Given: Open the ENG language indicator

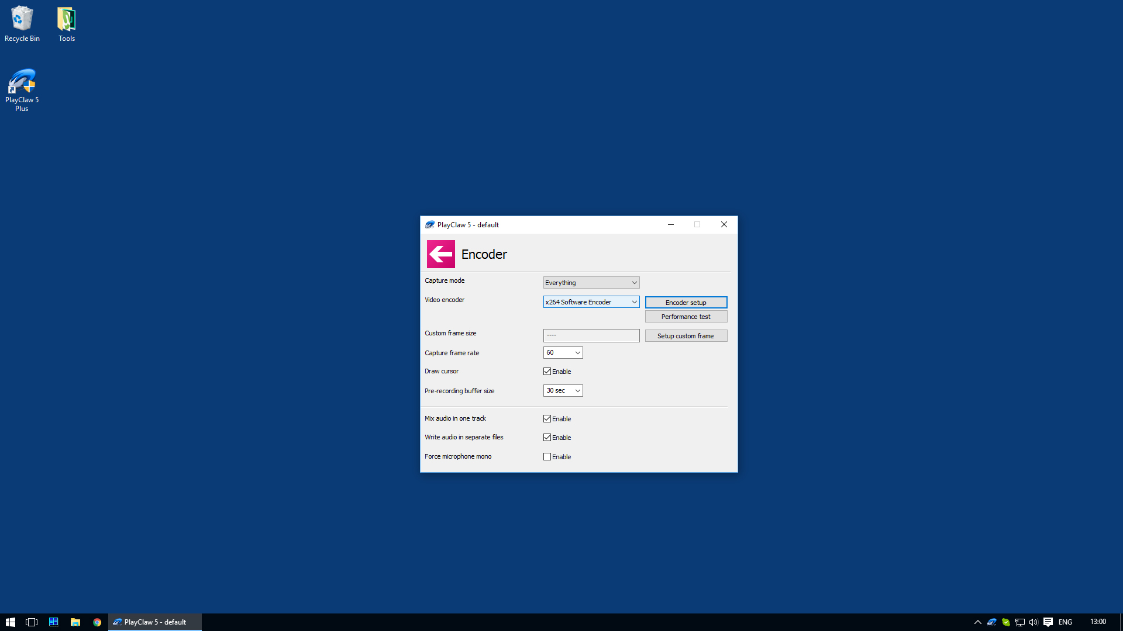Looking at the screenshot, I should [x=1066, y=622].
